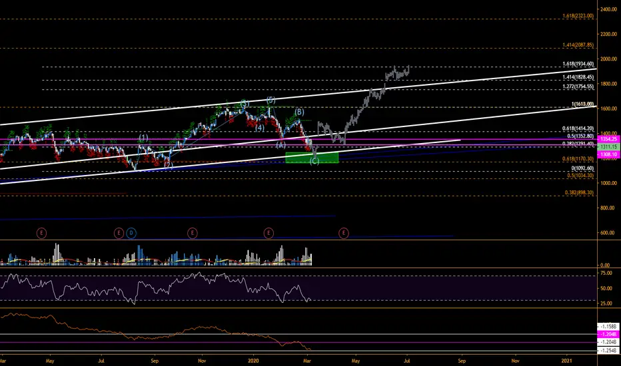
Task: Click orange Fibonacci level 0.618(1170.30)
Action: [x=578, y=158]
